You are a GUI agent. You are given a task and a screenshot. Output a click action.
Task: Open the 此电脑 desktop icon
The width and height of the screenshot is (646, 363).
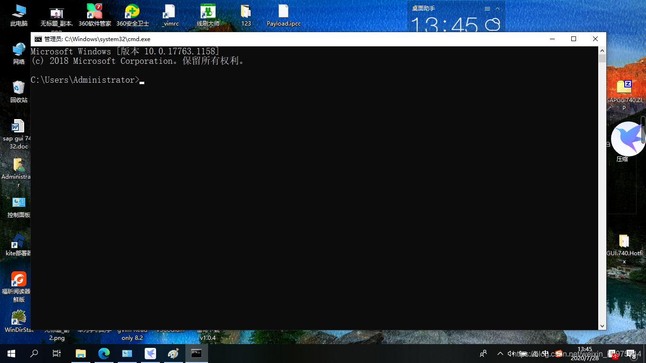point(19,15)
